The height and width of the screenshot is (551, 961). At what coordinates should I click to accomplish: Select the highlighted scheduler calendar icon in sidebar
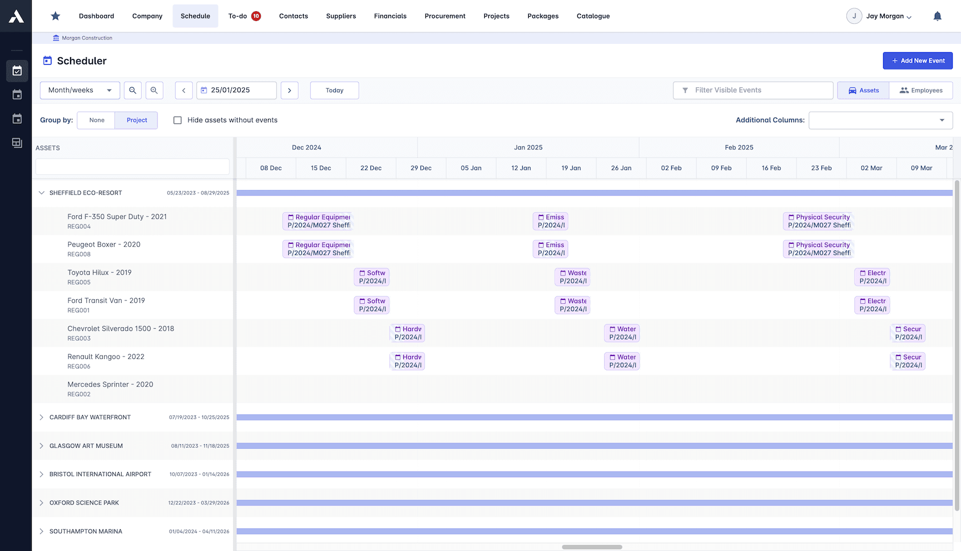(17, 71)
